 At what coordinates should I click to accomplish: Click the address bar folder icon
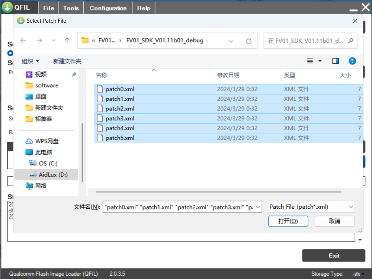point(85,40)
